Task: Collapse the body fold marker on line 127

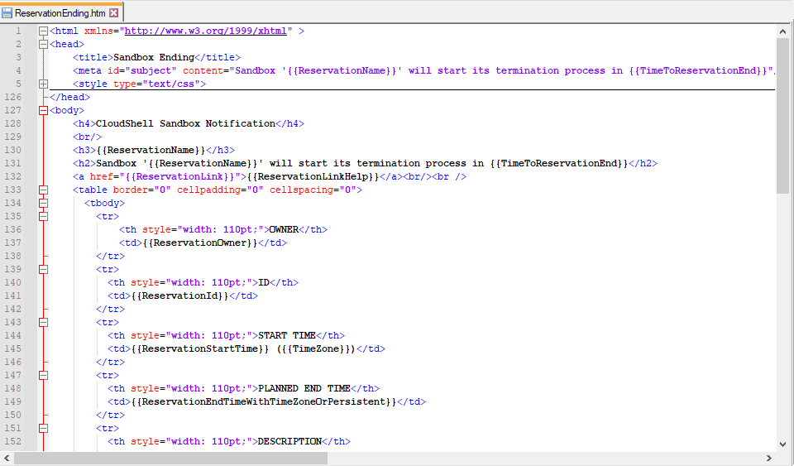Action: click(x=43, y=110)
